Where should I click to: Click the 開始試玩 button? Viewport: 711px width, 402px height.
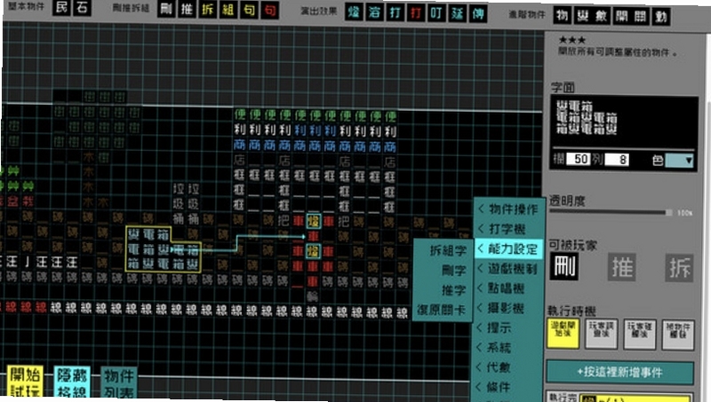26,382
